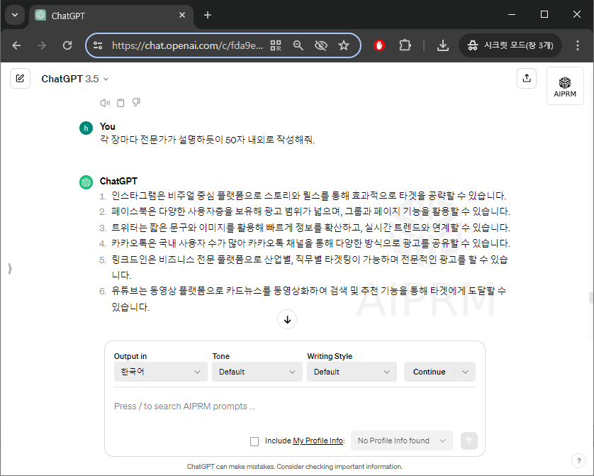
Task: Minimize the browser window
Action: tap(512, 15)
